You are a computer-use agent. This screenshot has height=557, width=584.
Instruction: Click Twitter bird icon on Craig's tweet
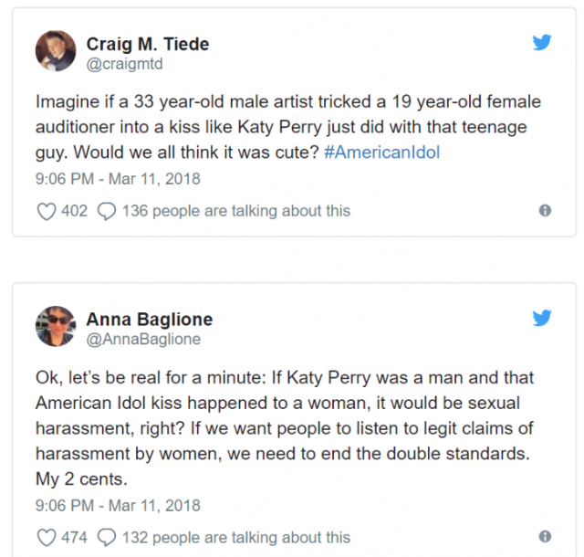point(542,42)
